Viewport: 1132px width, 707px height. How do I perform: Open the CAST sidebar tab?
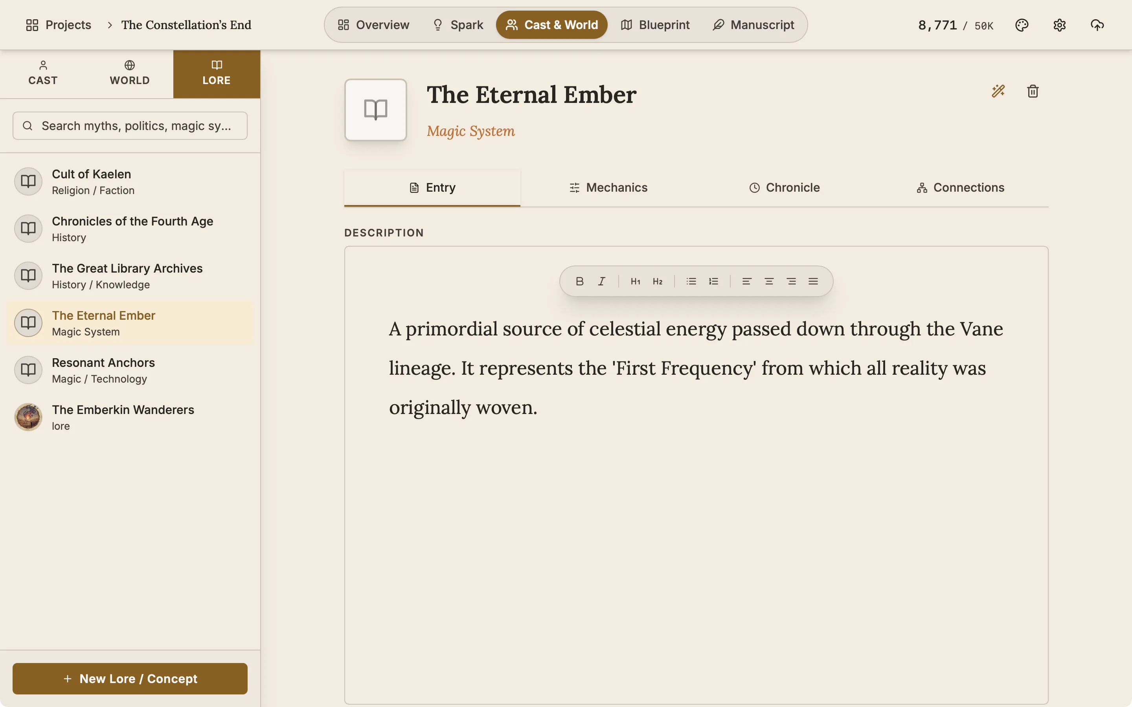pyautogui.click(x=43, y=73)
